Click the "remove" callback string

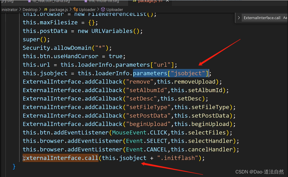tap(139, 82)
